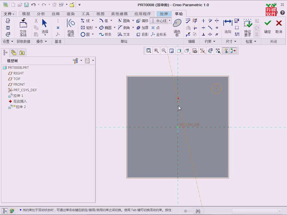Switch to the Analysis (分析) tab

coord(41,14)
